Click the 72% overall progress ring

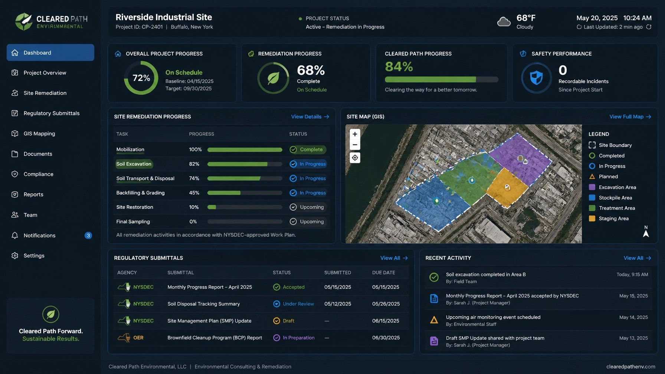pyautogui.click(x=141, y=78)
